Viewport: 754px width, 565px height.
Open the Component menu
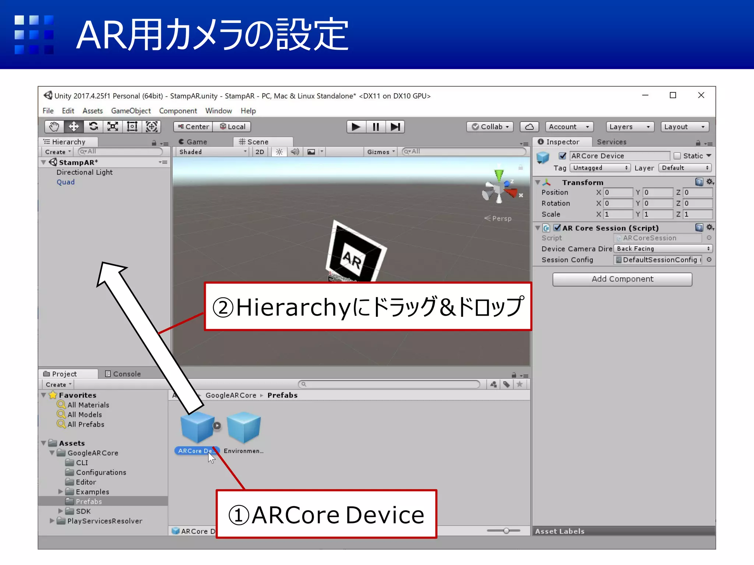(178, 111)
